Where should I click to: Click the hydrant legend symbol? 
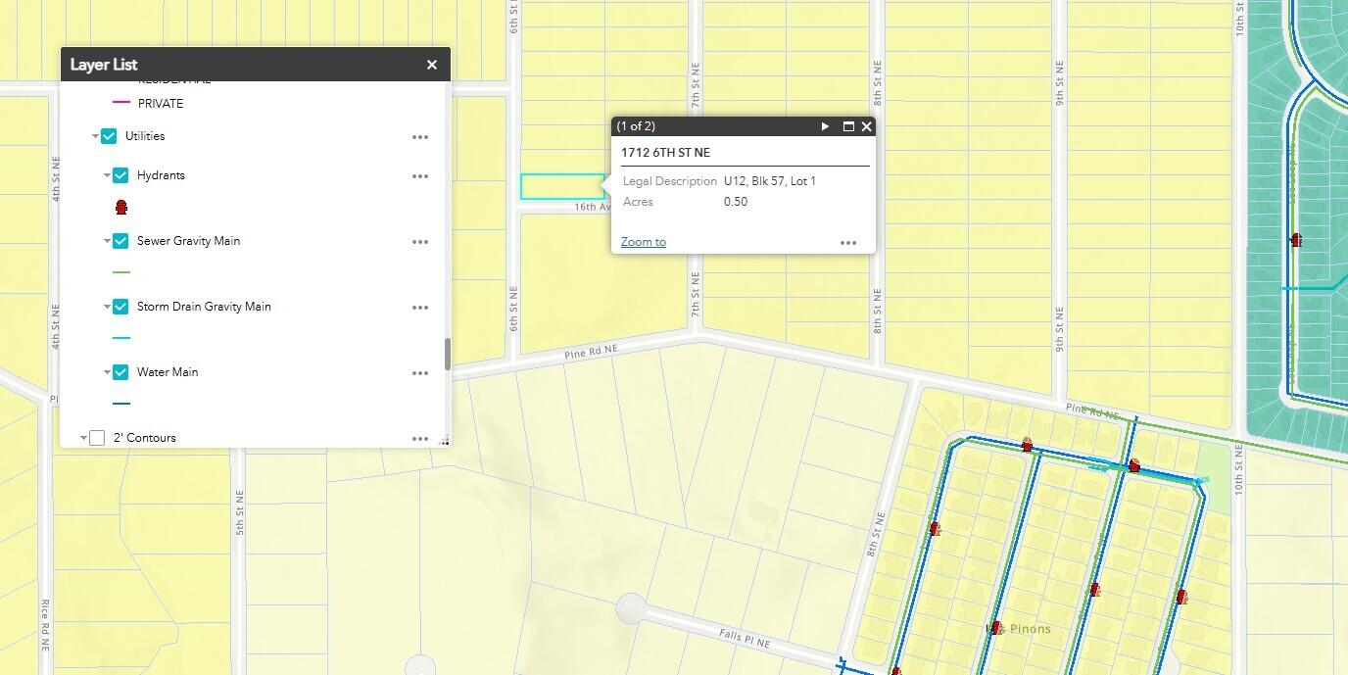121,208
